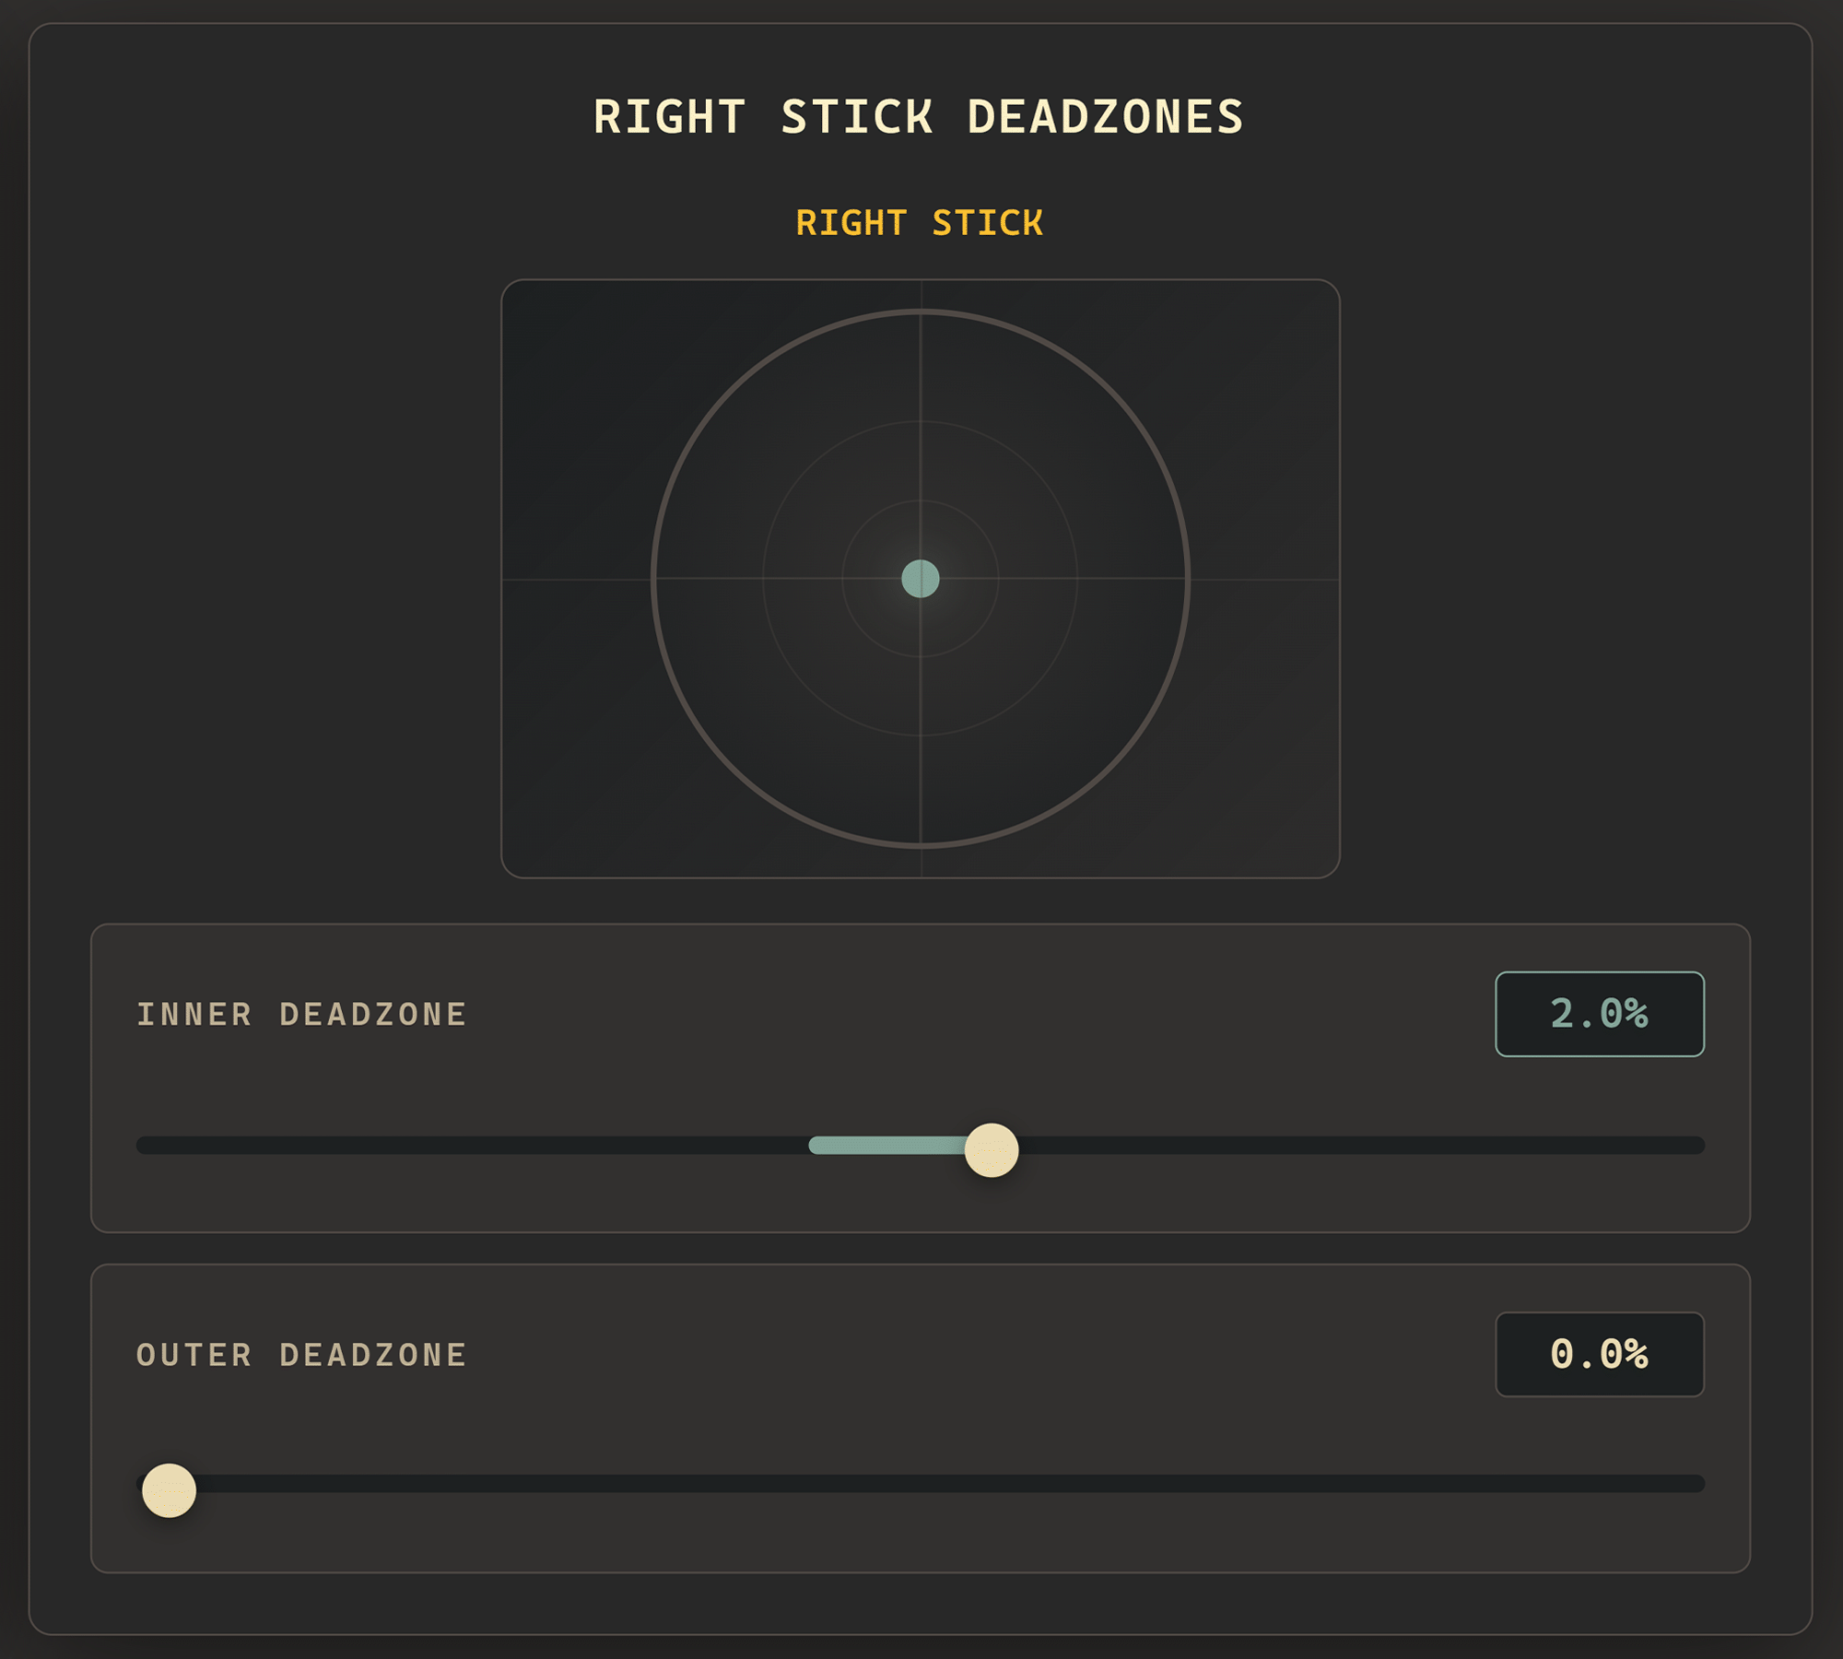
Task: Click far right end of Inner Deadzone track
Action: tap(1696, 1145)
